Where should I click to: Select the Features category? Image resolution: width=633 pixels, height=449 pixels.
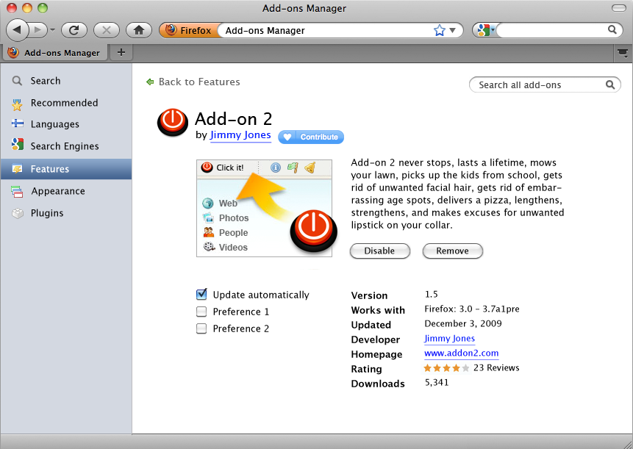pyautogui.click(x=66, y=169)
